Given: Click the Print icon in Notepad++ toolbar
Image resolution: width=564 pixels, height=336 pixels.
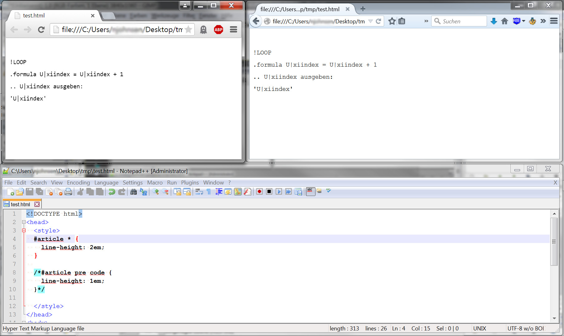Looking at the screenshot, I should [x=68, y=192].
